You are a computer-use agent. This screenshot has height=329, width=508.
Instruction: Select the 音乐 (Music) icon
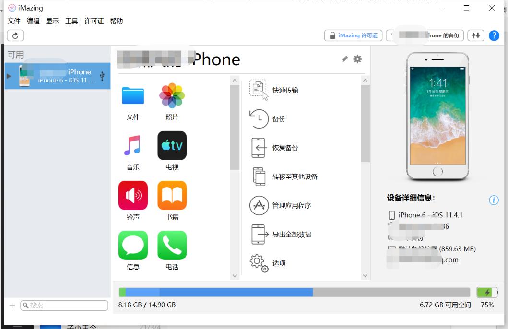(133, 145)
